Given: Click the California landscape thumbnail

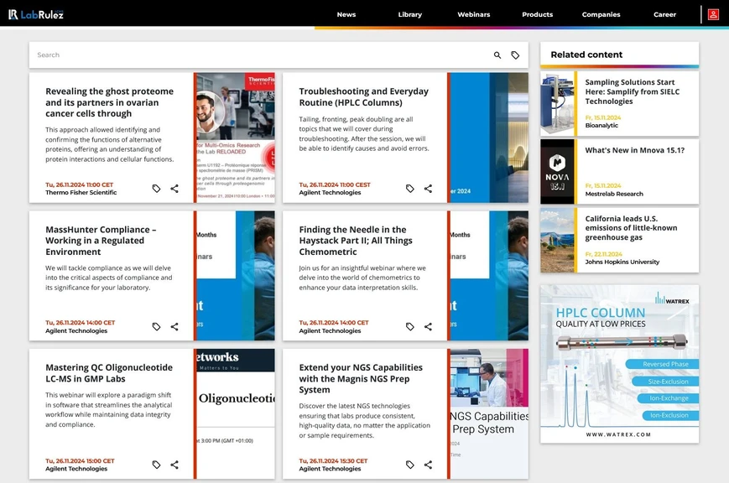Looking at the screenshot, I should pyautogui.click(x=557, y=240).
